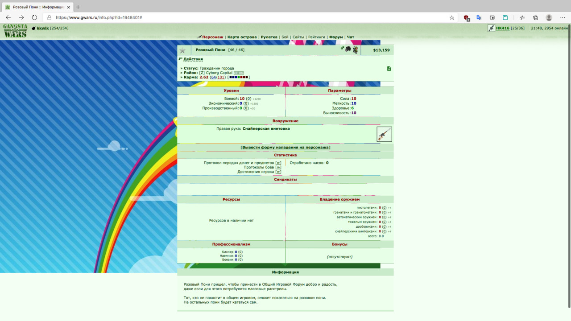
Task: Click the picture-in-picture extension icon
Action: [x=492, y=17]
